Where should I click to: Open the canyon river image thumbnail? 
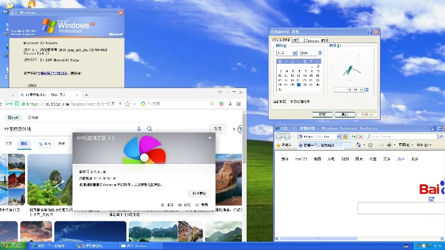tap(229, 179)
